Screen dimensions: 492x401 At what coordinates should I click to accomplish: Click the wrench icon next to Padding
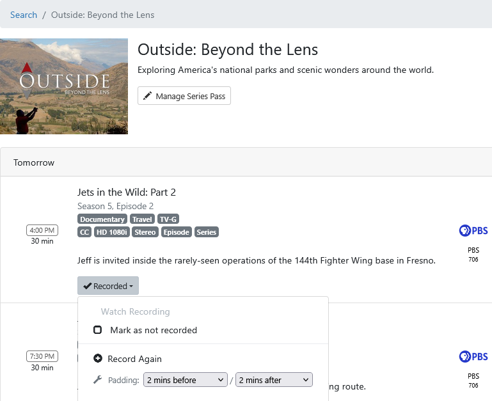pyautogui.click(x=98, y=380)
